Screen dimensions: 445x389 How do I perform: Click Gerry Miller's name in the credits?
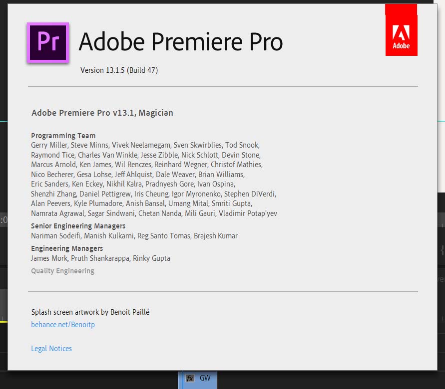pos(46,145)
